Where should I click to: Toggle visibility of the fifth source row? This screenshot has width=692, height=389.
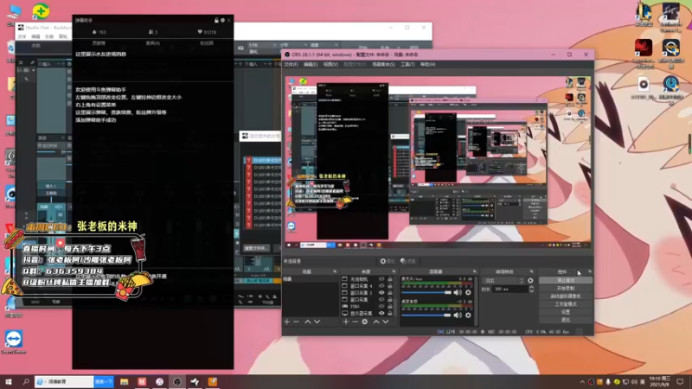pyautogui.click(x=381, y=306)
